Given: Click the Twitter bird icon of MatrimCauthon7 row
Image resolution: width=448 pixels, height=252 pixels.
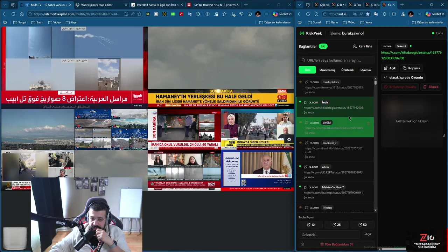Looking at the screenshot, I should tap(306, 187).
